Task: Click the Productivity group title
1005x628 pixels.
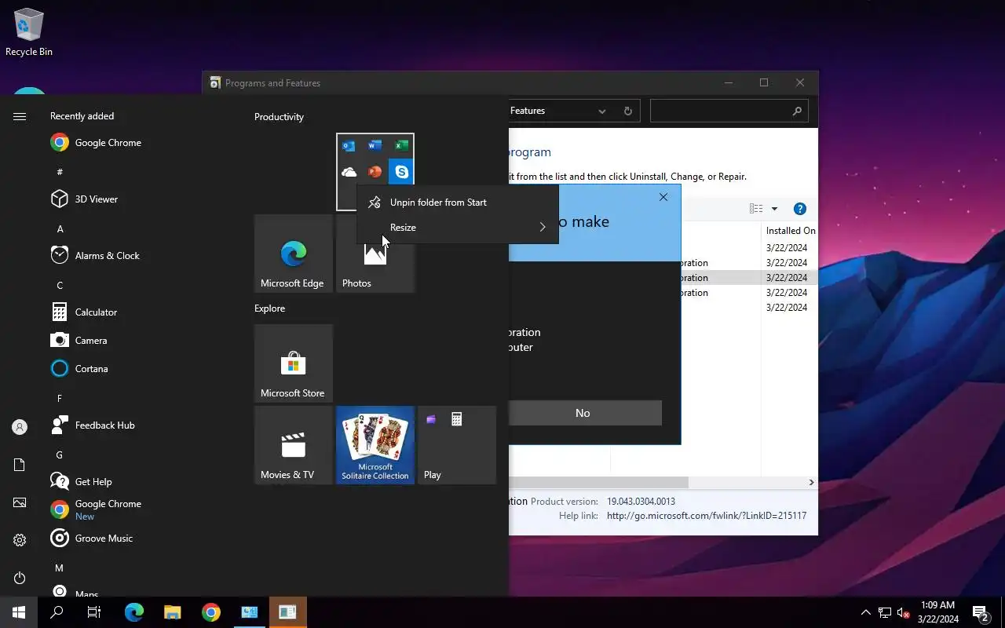Action: pos(279,117)
